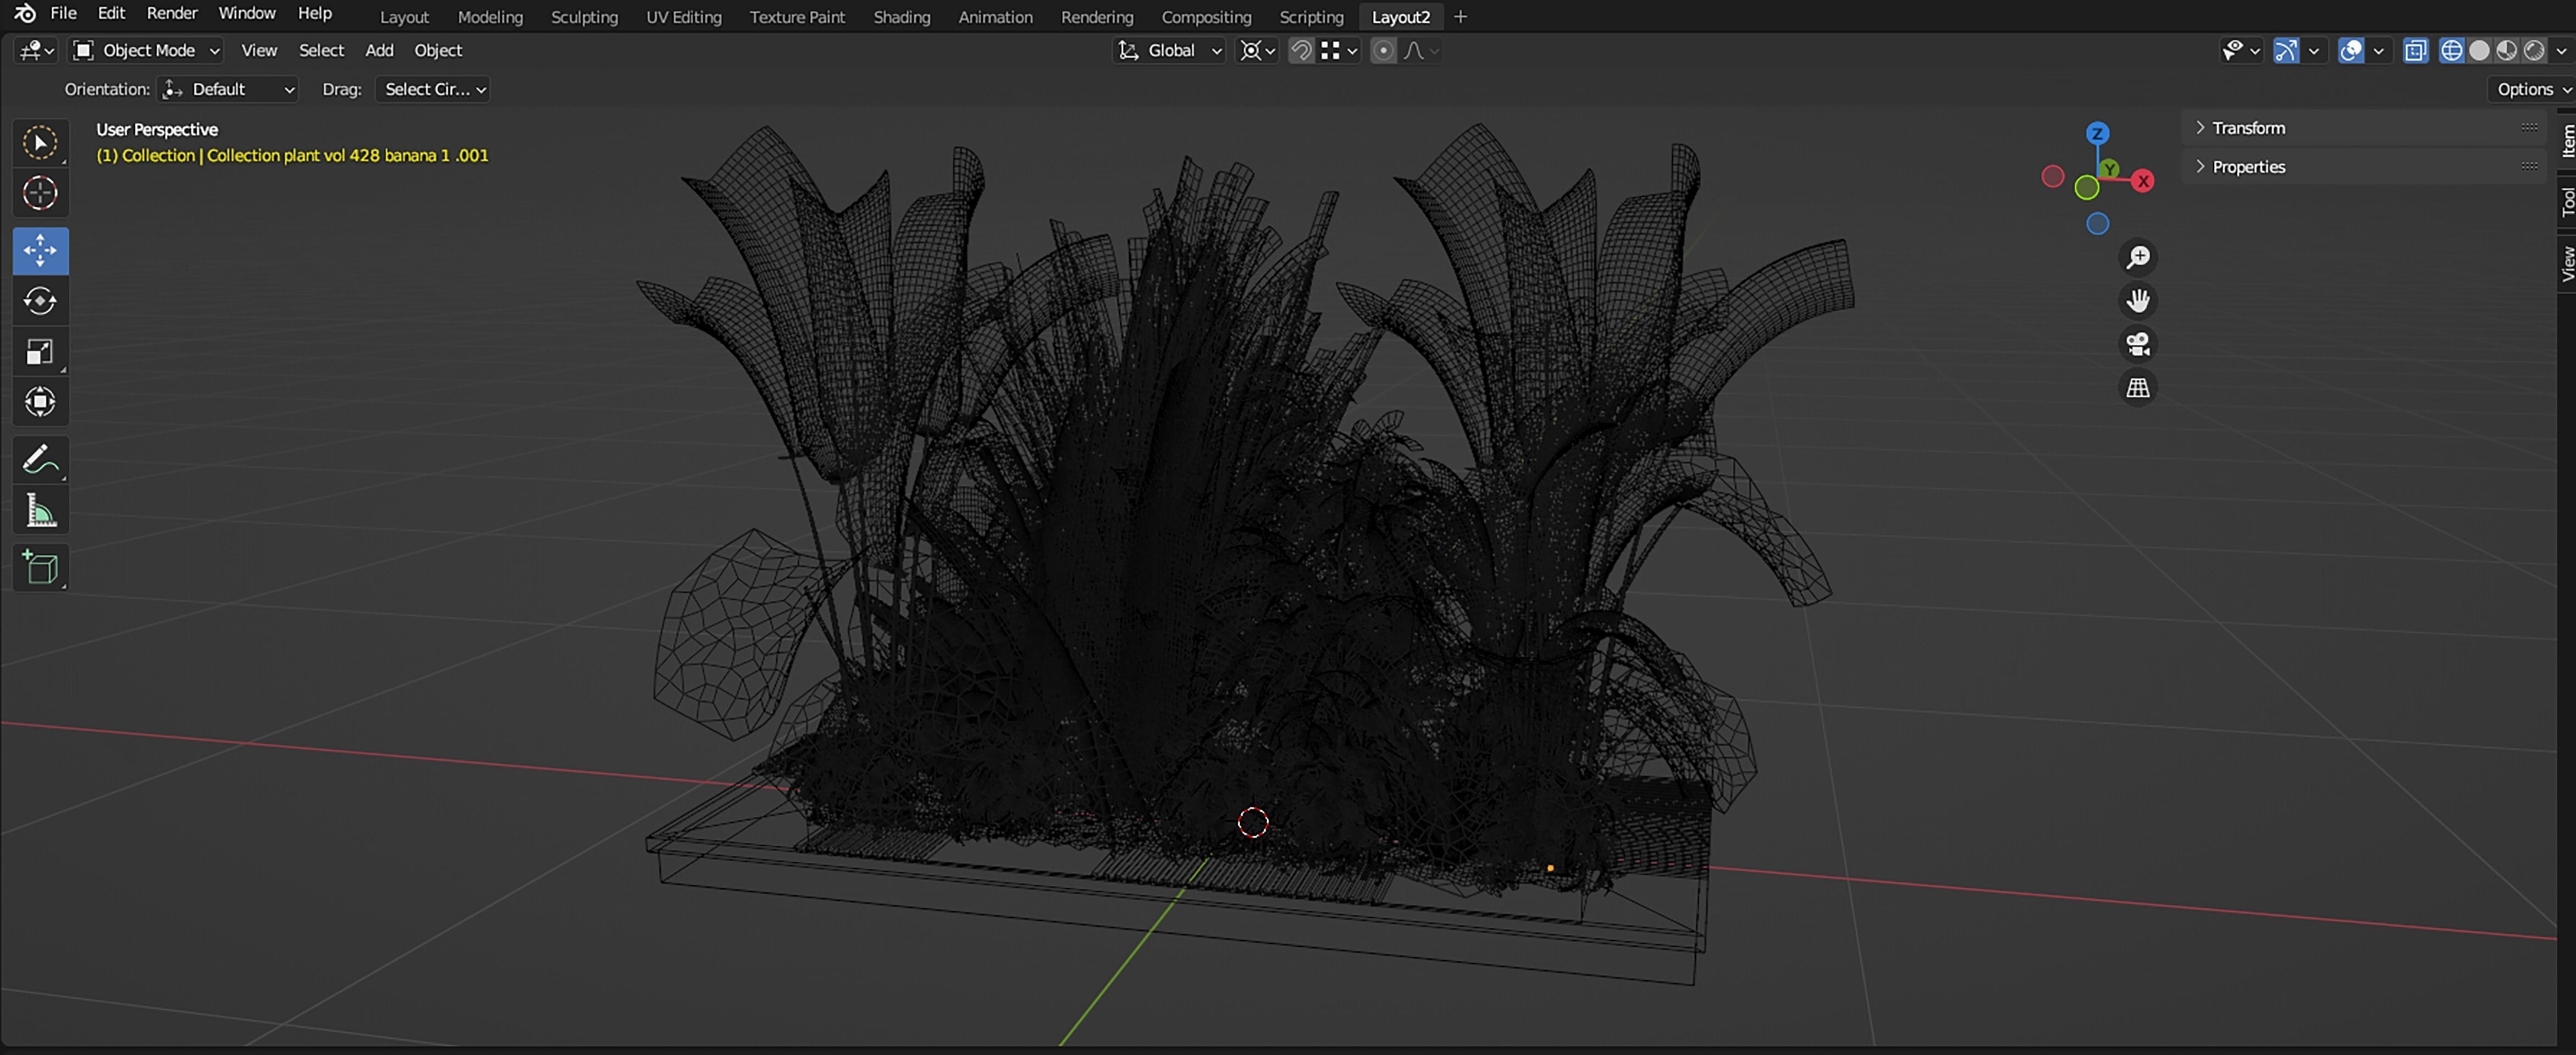Open the Edit menu
Image resolution: width=2576 pixels, height=1055 pixels.
point(111,13)
